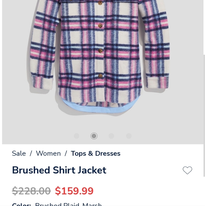Click the crossed-out $228.00 original price
Viewport: 205px width, 206px height.
point(31,191)
